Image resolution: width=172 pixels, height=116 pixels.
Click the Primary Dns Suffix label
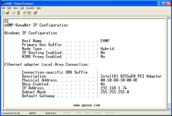[x=42, y=45]
